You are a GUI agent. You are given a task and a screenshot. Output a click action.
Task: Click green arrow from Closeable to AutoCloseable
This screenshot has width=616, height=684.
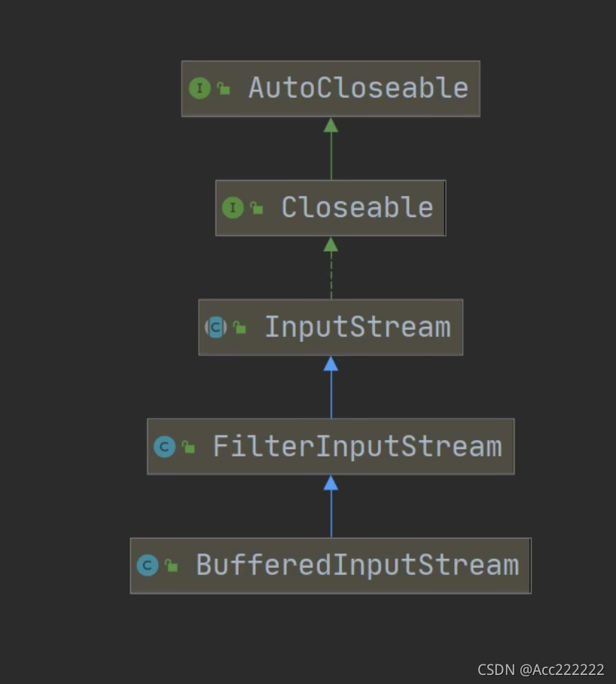click(x=331, y=148)
